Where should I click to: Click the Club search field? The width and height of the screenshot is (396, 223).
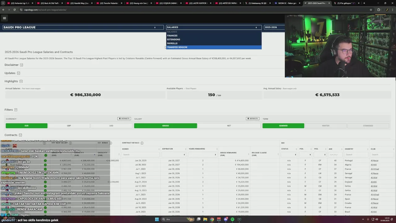coord(382,155)
